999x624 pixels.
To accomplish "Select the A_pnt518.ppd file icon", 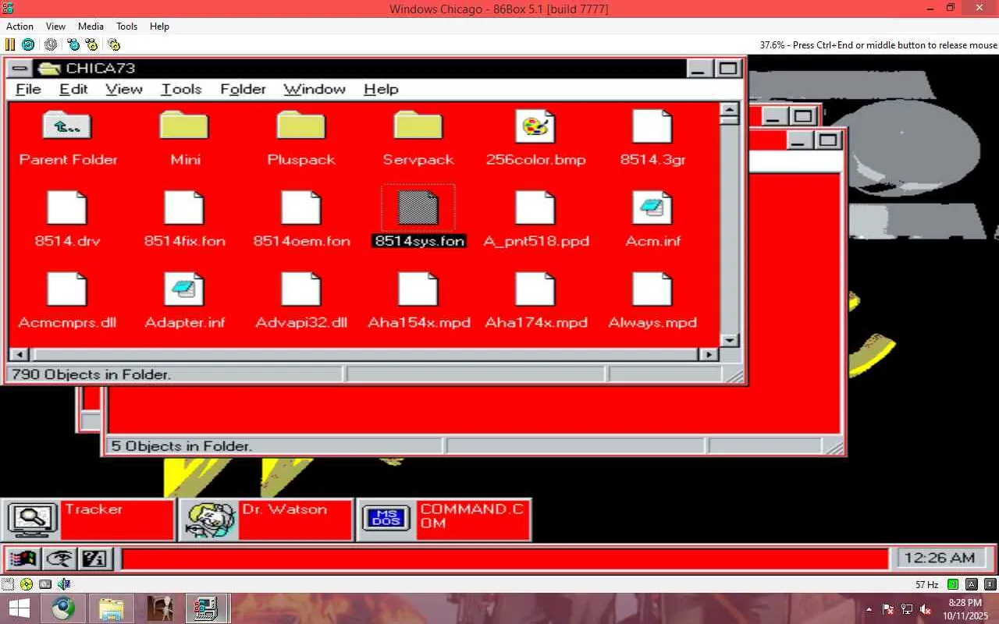I will [535, 207].
